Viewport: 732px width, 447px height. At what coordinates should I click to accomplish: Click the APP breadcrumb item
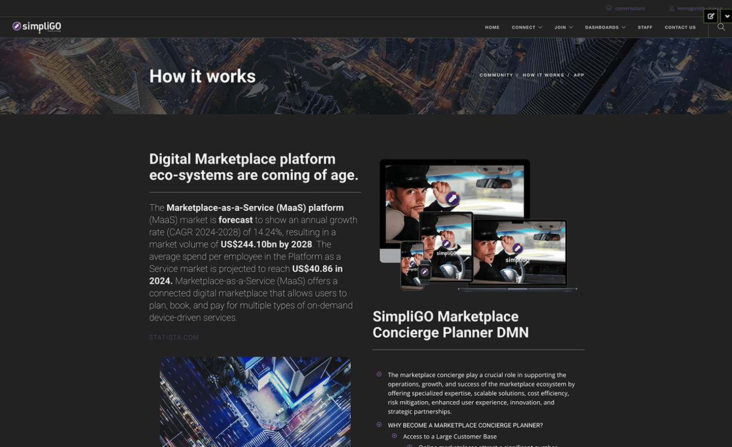point(578,75)
